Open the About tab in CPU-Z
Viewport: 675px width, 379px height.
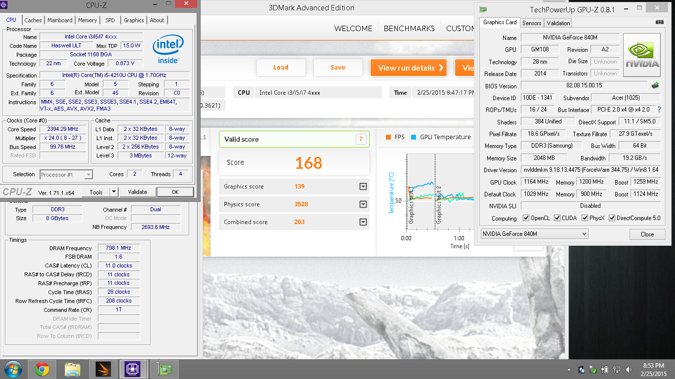[x=157, y=20]
